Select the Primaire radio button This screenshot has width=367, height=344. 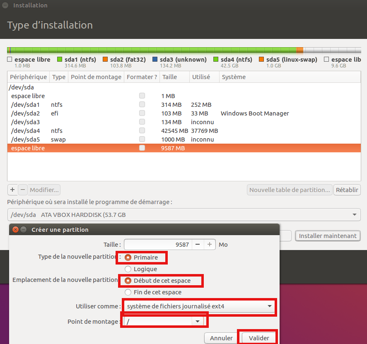coord(128,257)
